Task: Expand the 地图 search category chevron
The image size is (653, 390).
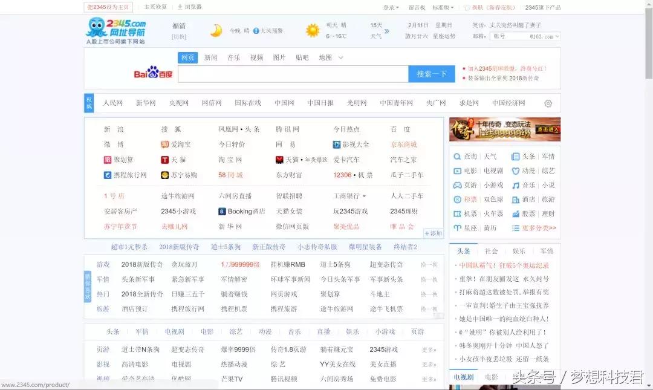Action: pos(340,58)
